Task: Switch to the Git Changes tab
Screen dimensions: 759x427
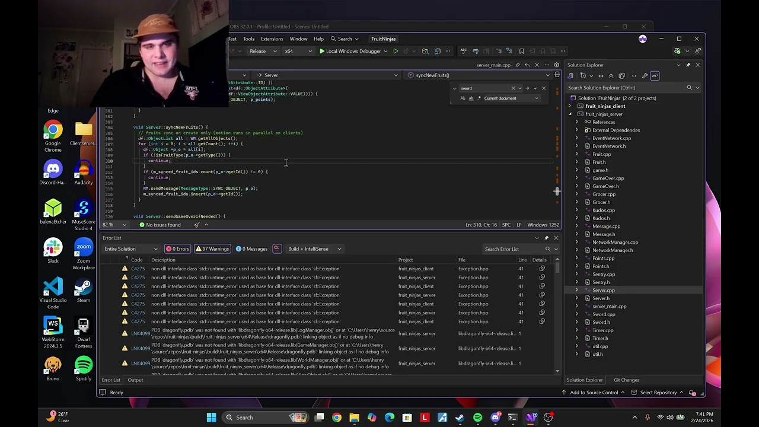Action: (626, 380)
